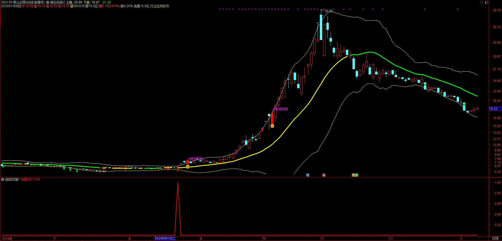502x241 pixels.
Task: Click the diamond icon at top-right corner
Action: pos(481,2)
